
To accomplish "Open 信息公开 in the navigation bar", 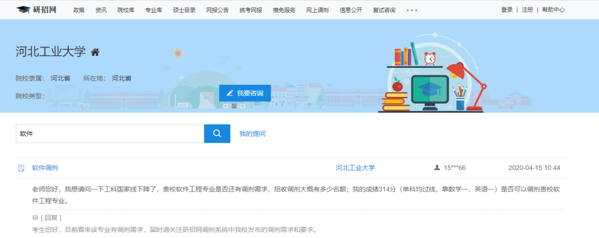I will pyautogui.click(x=351, y=10).
